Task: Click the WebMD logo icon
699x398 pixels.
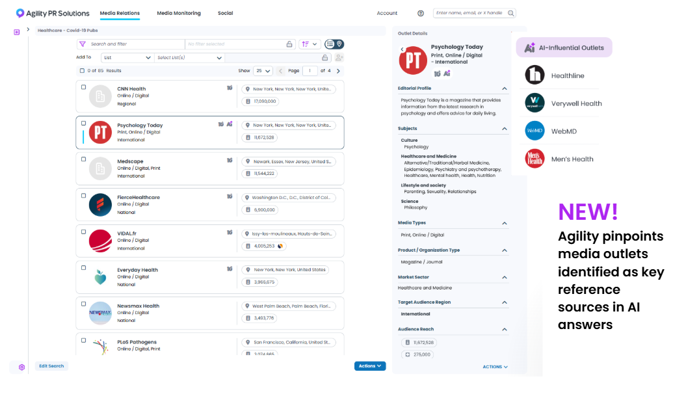Action: point(534,131)
